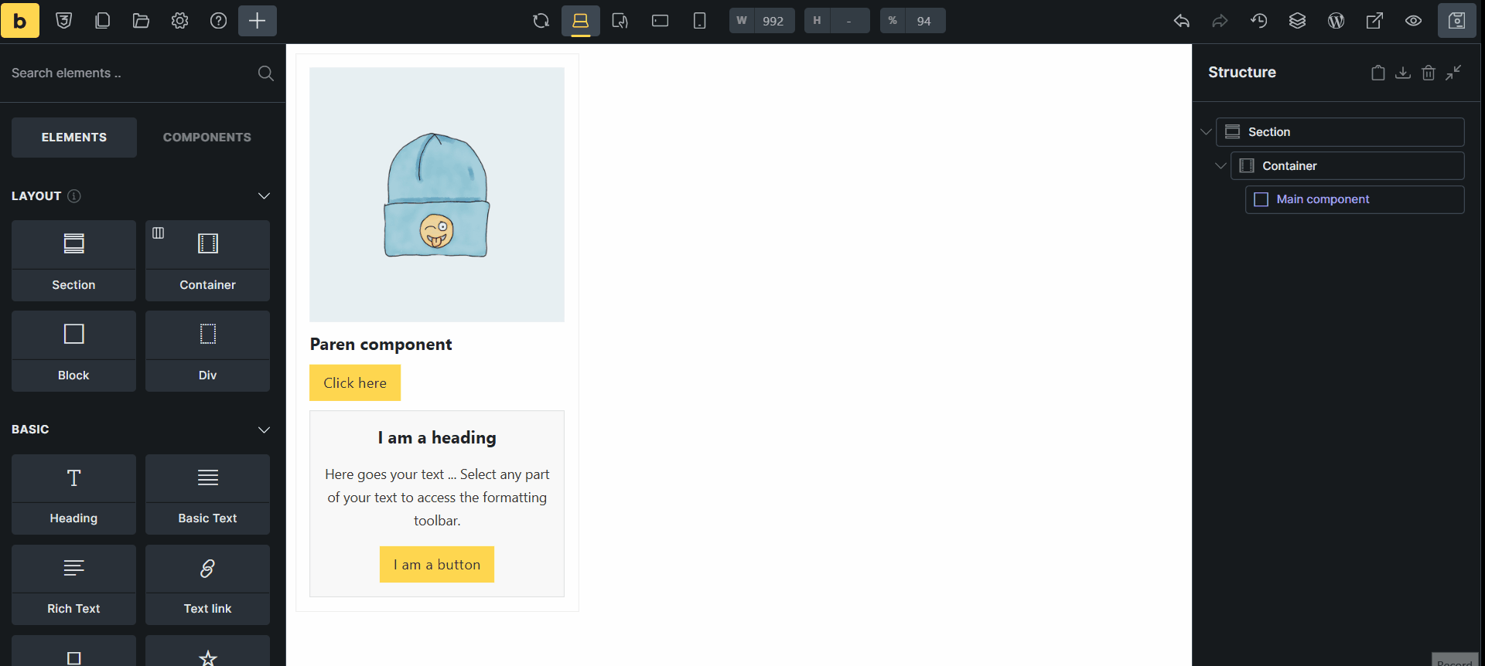Click the search magnifier icon

pos(265,73)
